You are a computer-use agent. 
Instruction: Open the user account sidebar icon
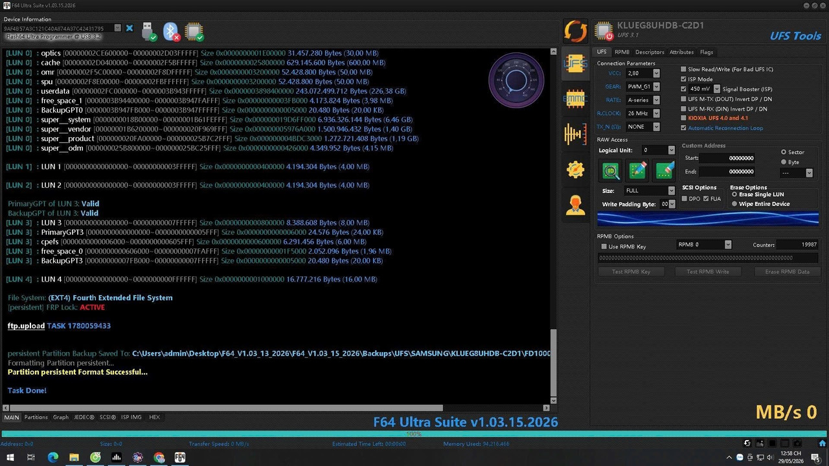pos(575,205)
